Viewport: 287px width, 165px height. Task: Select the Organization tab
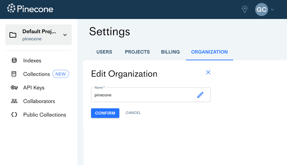click(x=209, y=52)
